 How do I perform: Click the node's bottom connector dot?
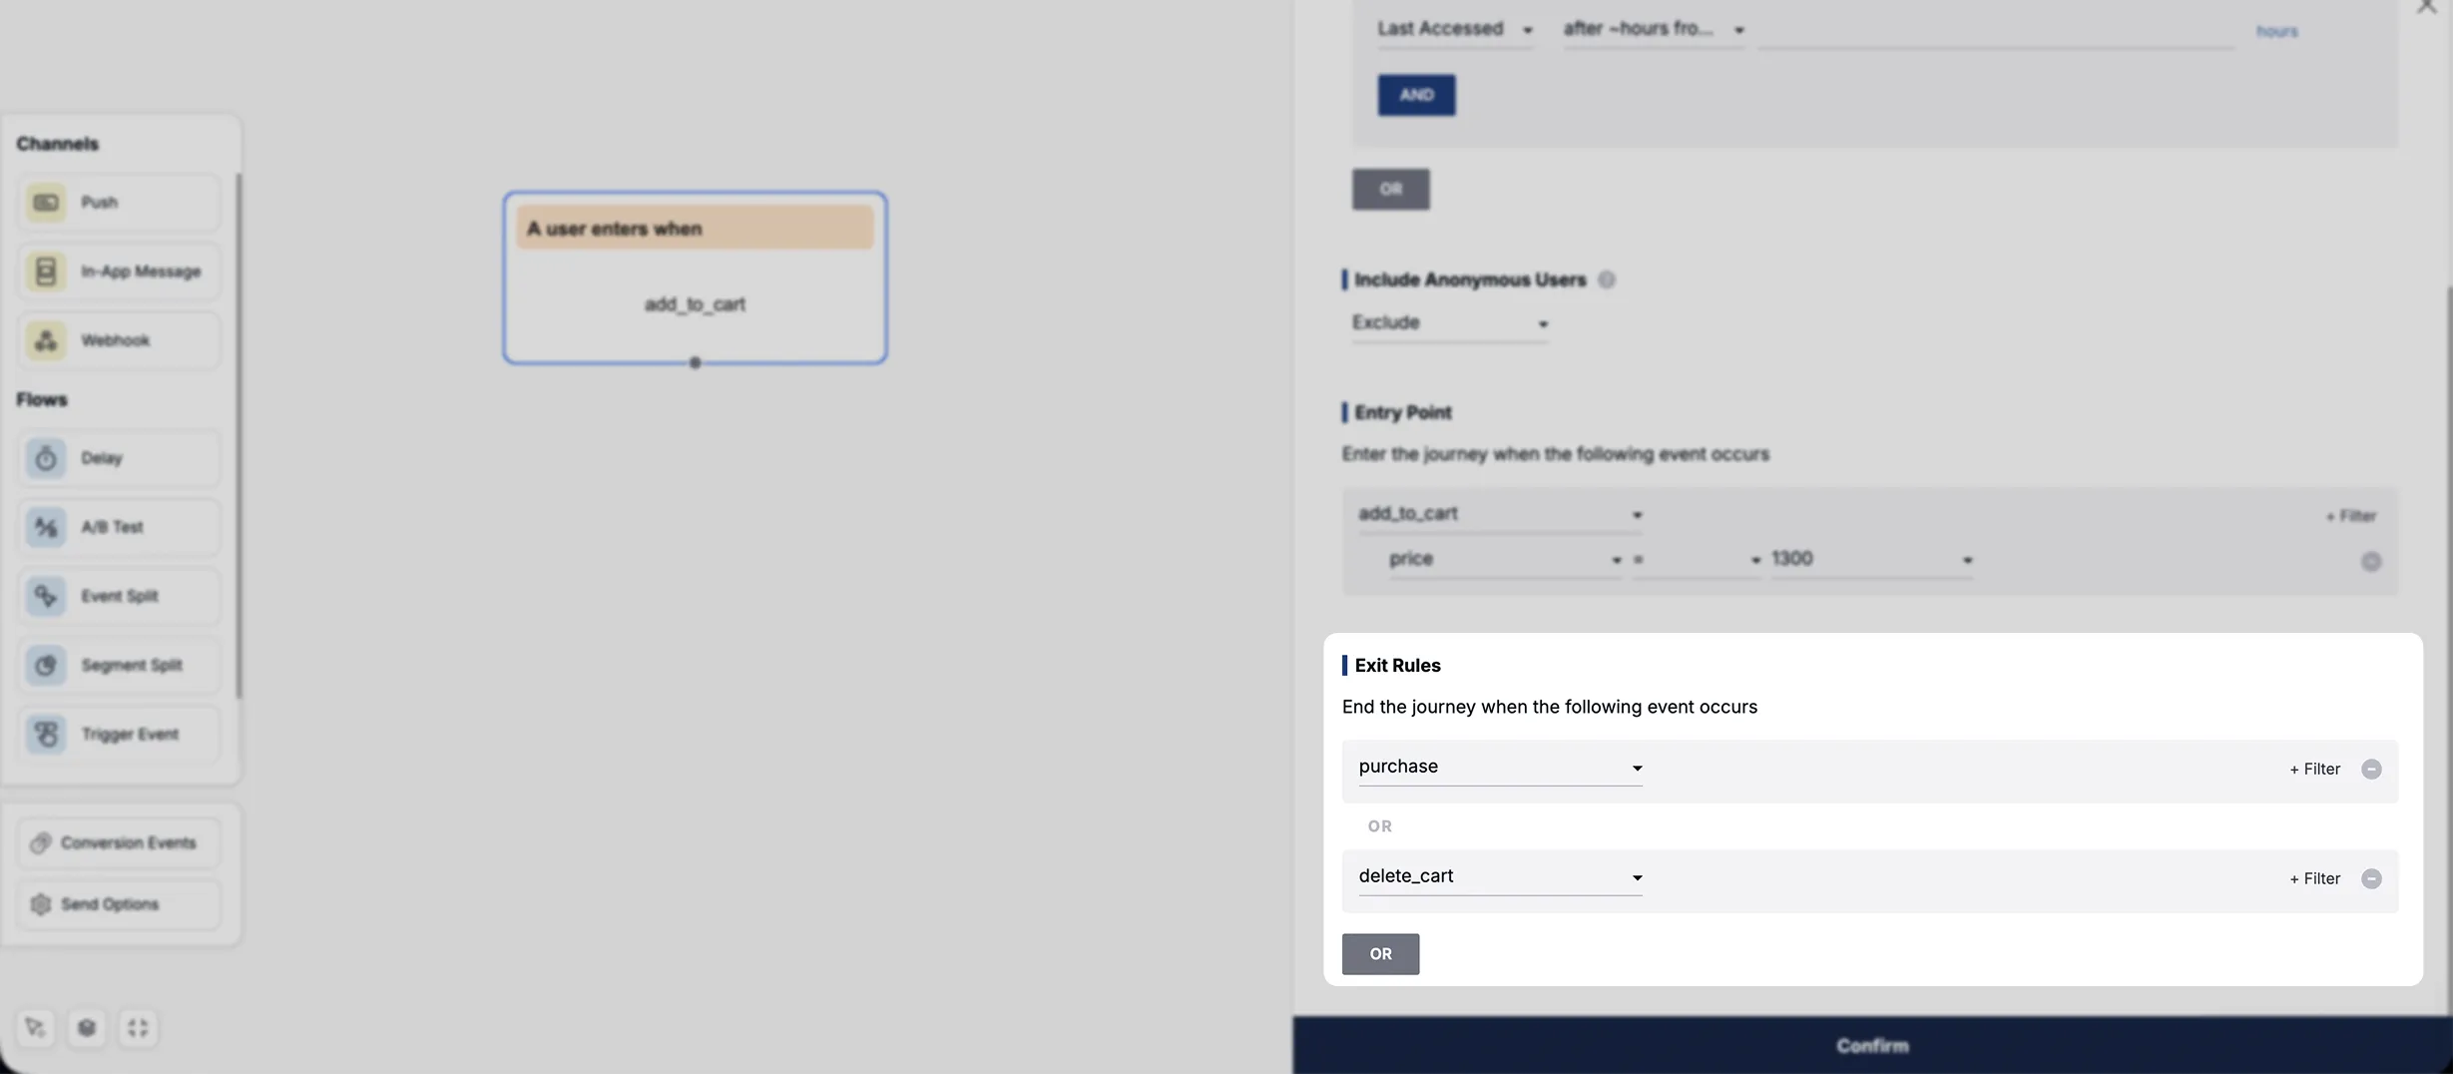[x=695, y=363]
